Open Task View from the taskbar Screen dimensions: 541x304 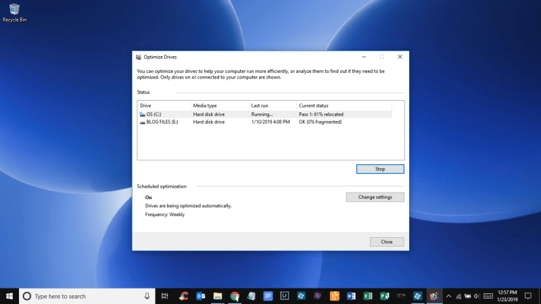165,296
